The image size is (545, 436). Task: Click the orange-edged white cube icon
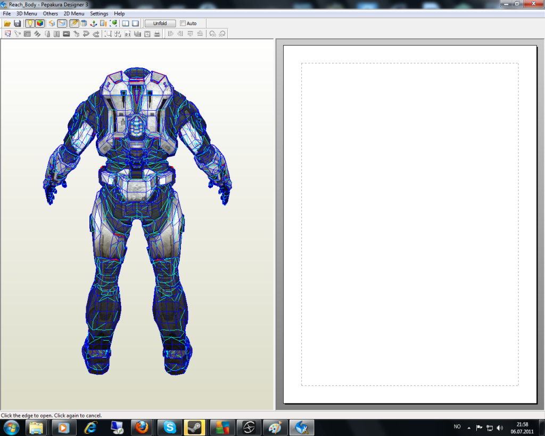pos(52,23)
